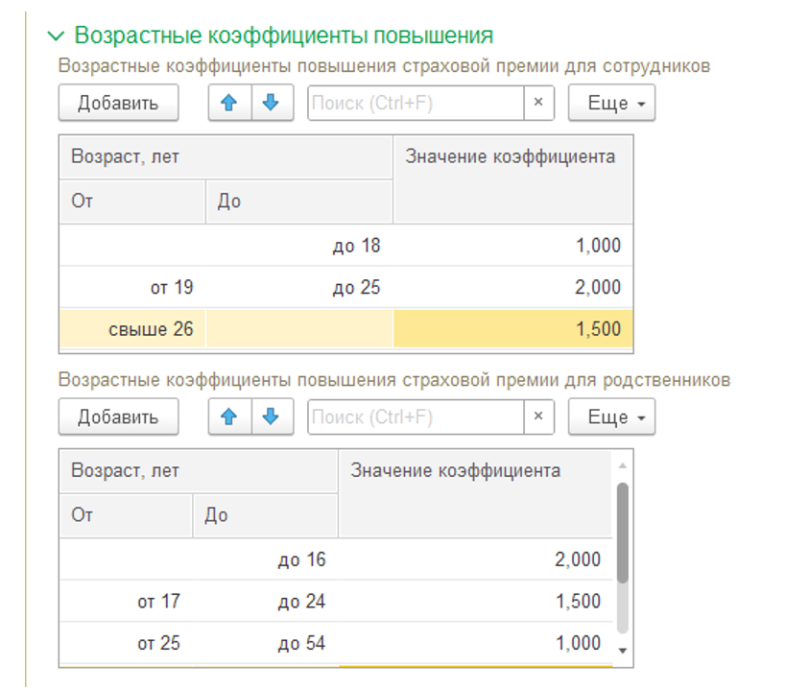Open Еще dropdown above employees table
This screenshot has height=690, width=785.
click(x=611, y=103)
